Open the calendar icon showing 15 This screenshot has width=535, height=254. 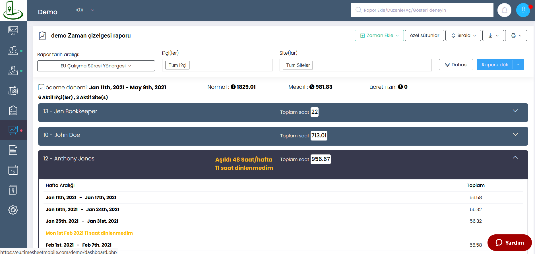pyautogui.click(x=13, y=170)
